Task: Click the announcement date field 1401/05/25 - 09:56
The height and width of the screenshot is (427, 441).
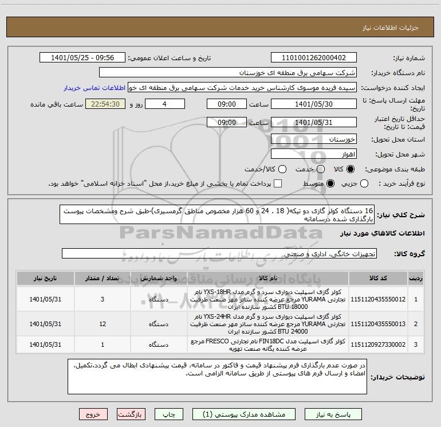Action: coord(82,58)
